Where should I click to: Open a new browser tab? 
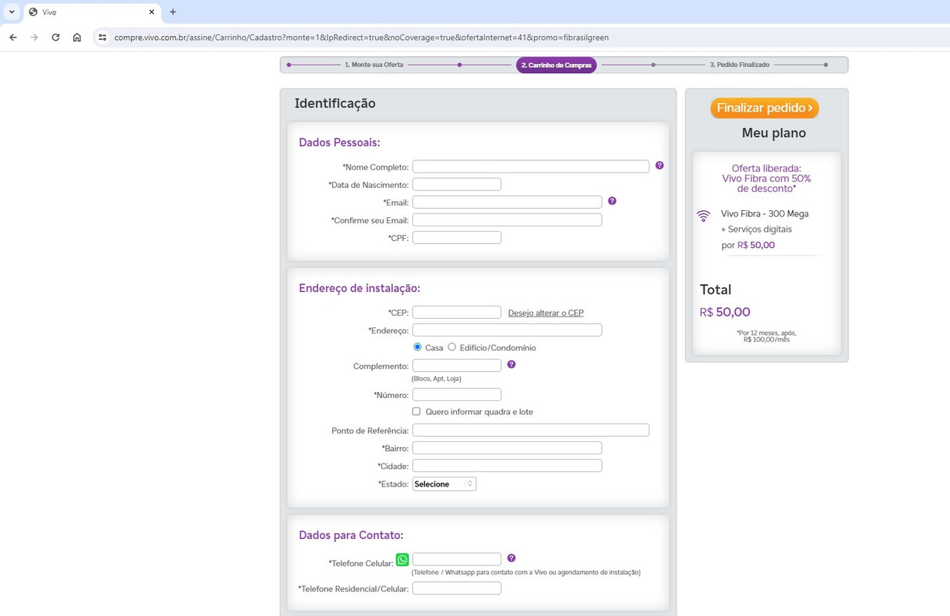(173, 12)
